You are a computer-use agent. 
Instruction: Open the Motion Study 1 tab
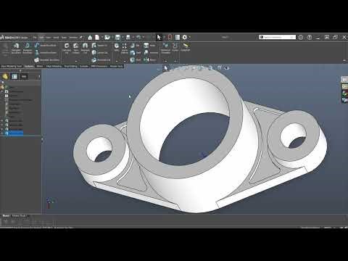[x=20, y=216]
